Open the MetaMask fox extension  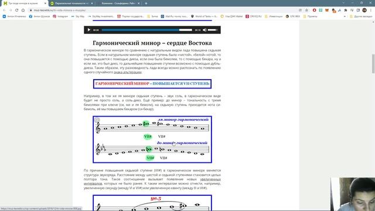327,11
